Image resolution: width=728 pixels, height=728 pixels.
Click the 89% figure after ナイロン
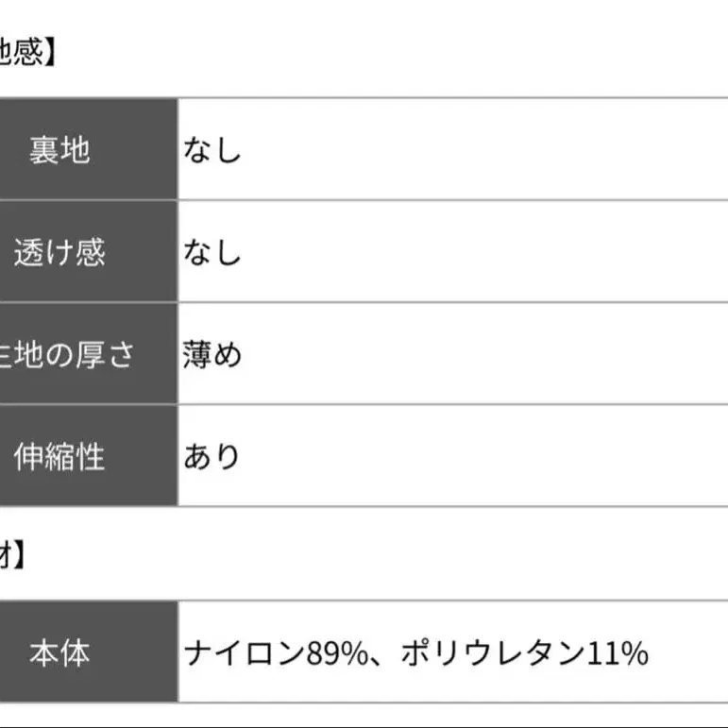click(337, 653)
